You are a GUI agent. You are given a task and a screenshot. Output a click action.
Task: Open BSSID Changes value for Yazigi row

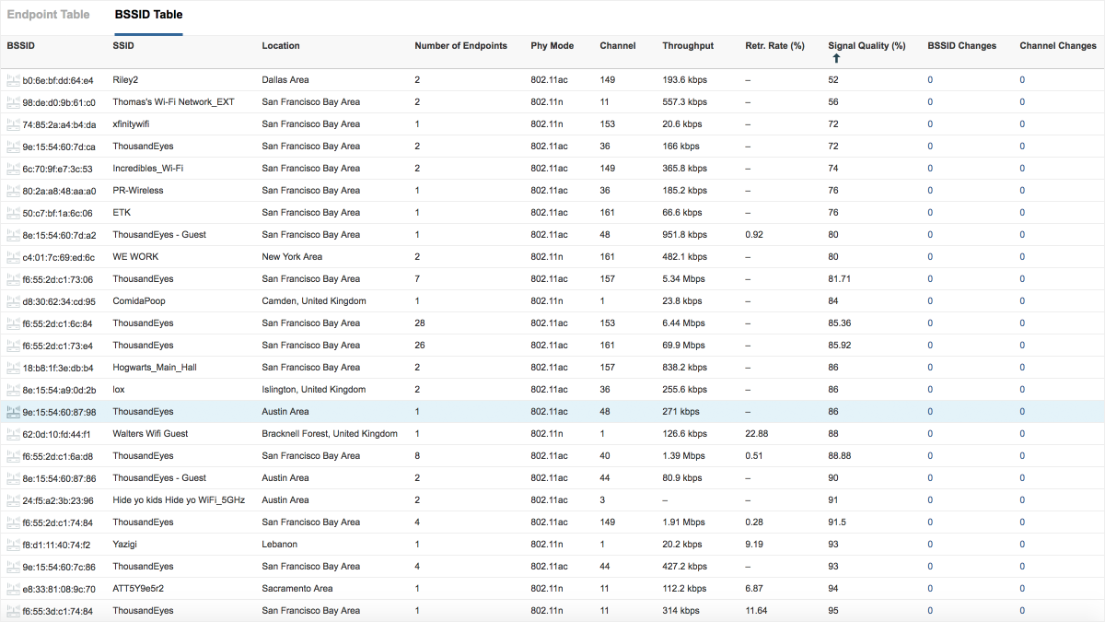point(930,545)
